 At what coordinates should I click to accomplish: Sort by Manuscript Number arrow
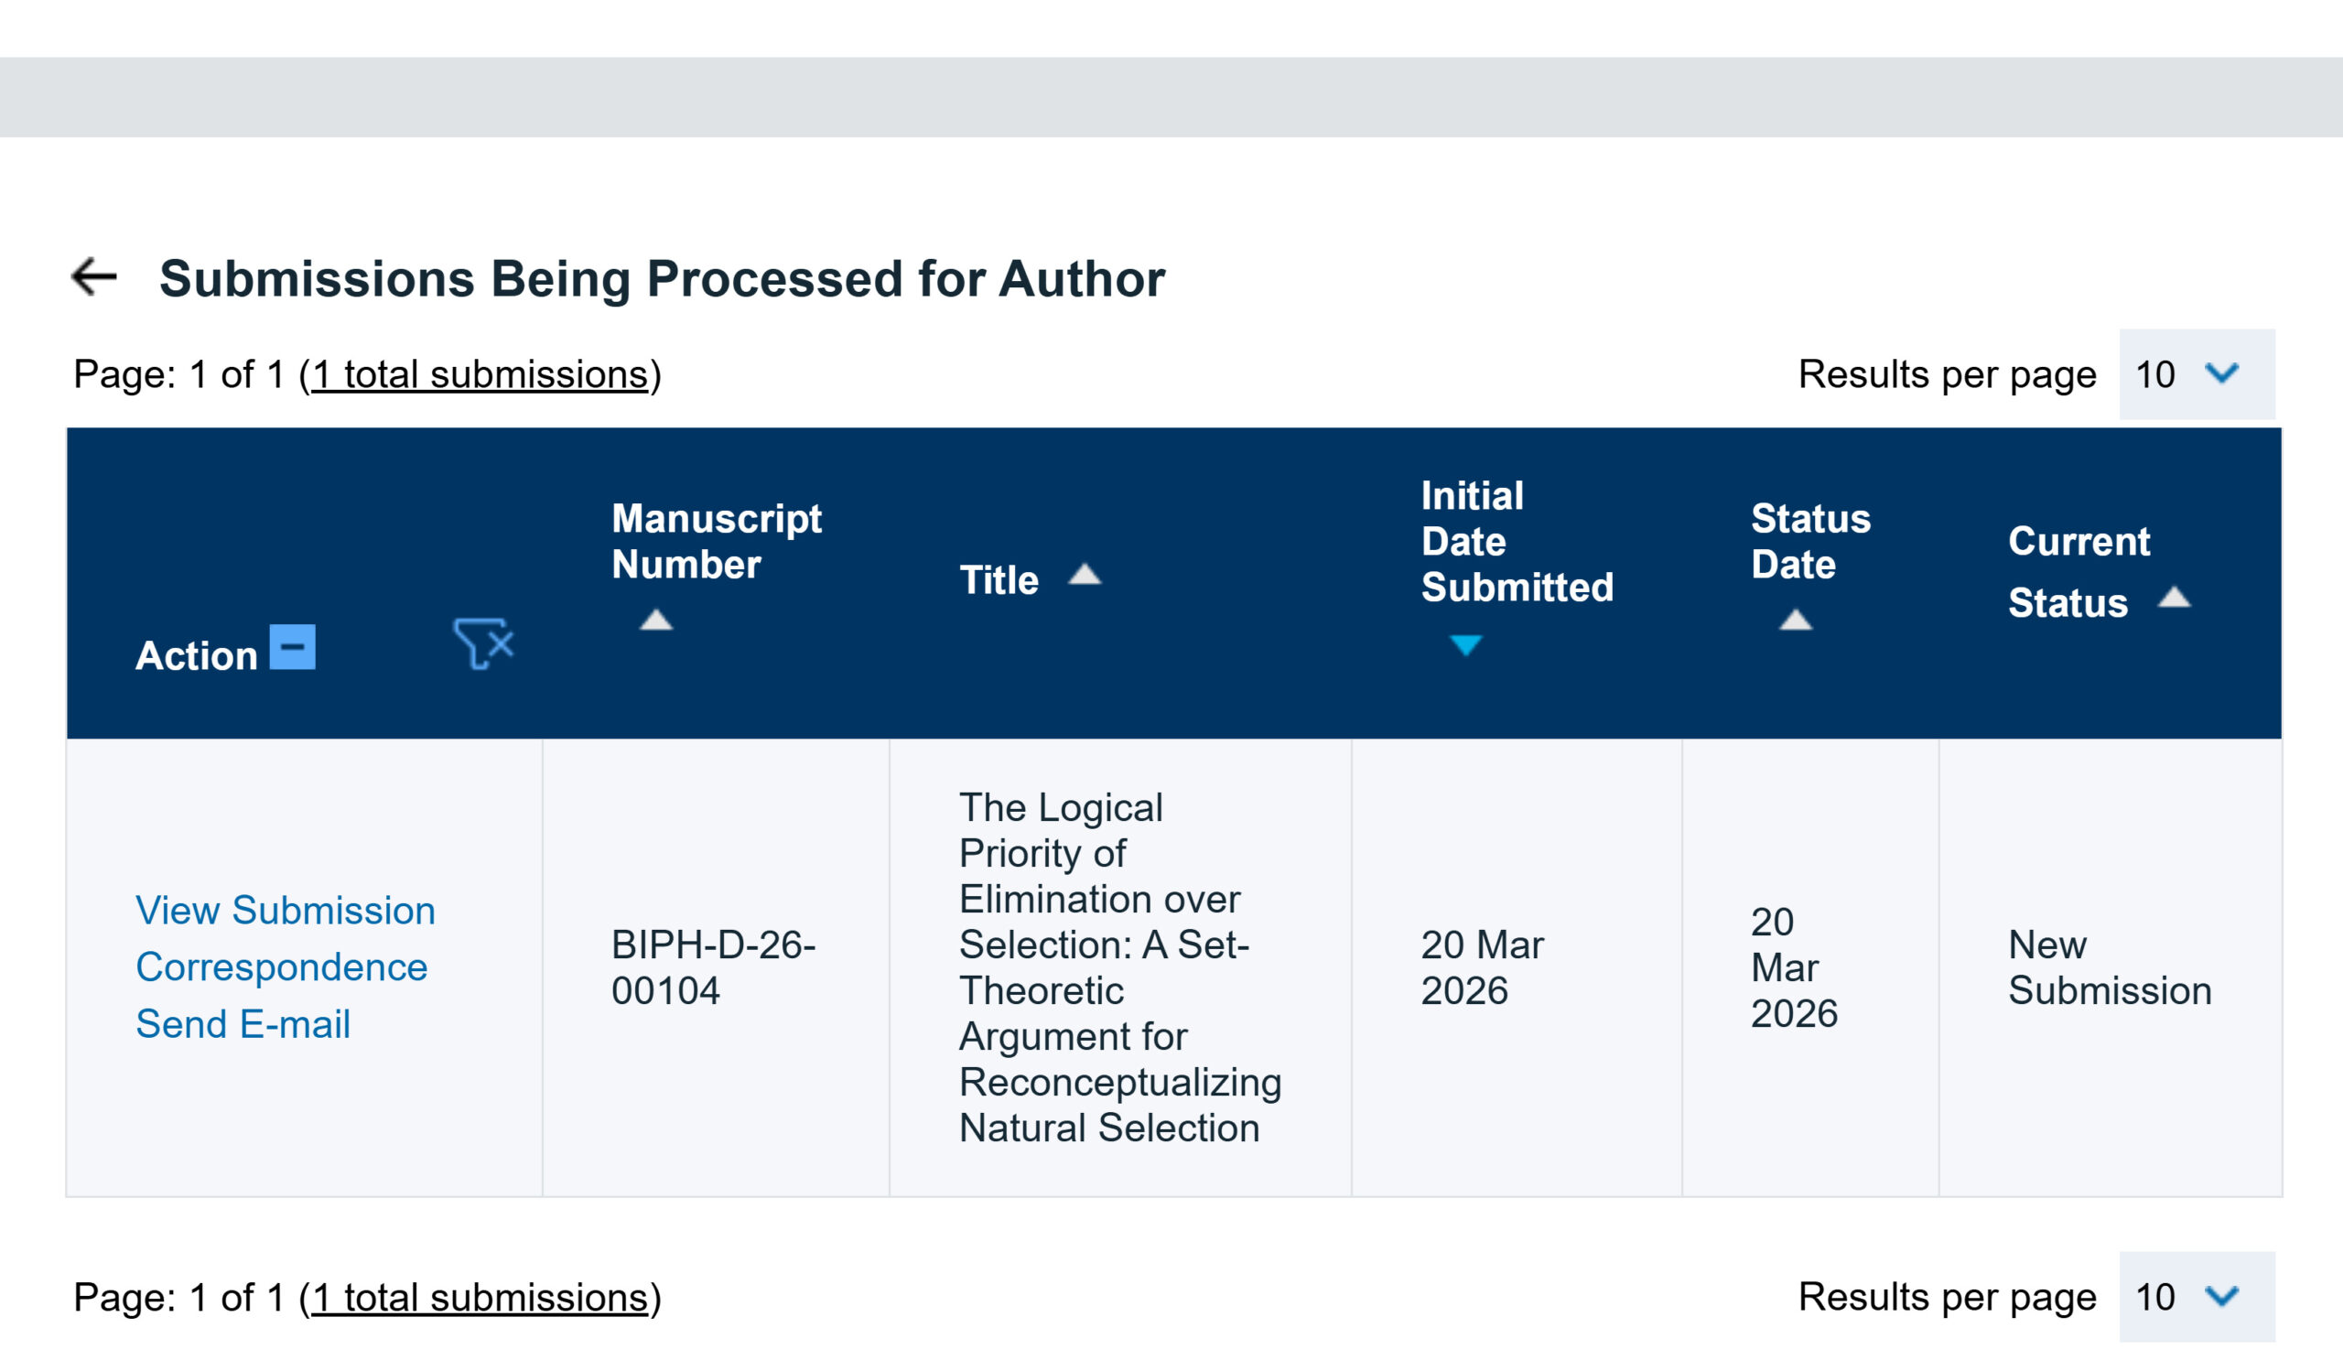655,620
